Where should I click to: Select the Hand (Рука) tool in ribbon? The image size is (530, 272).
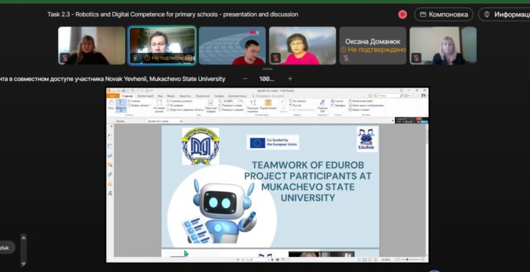(111, 105)
